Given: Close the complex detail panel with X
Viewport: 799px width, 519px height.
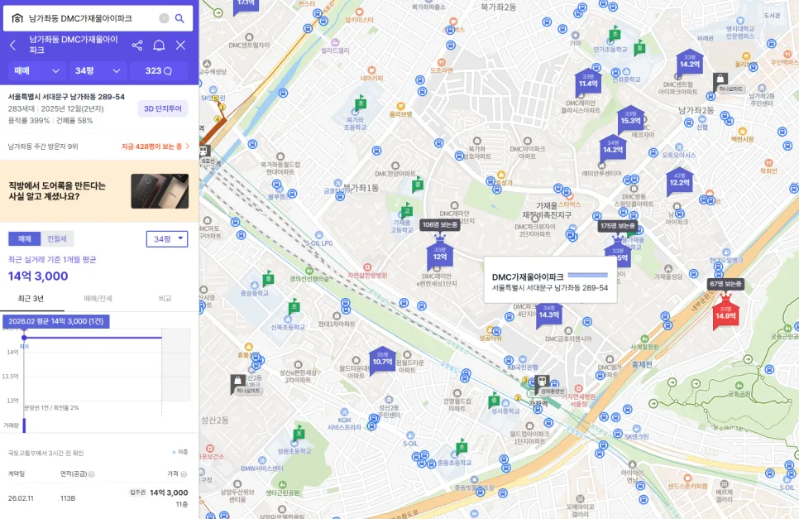Looking at the screenshot, I should tap(180, 46).
